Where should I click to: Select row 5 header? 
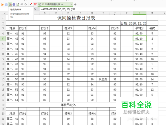pos(3,39)
